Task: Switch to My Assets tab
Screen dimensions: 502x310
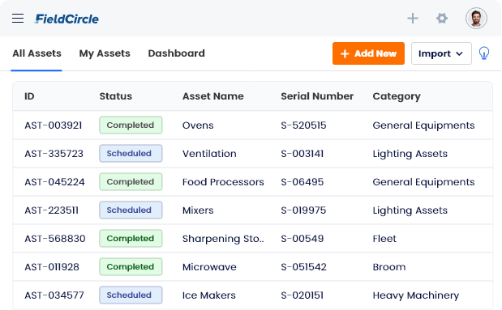Action: (x=105, y=53)
